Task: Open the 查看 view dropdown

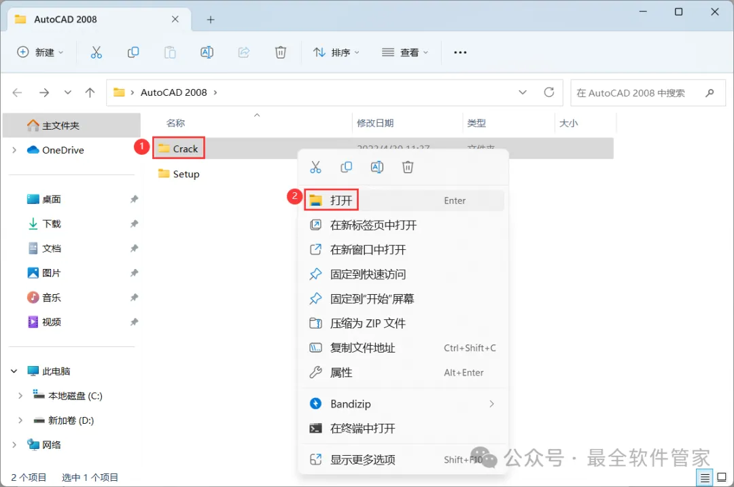Action: click(405, 52)
